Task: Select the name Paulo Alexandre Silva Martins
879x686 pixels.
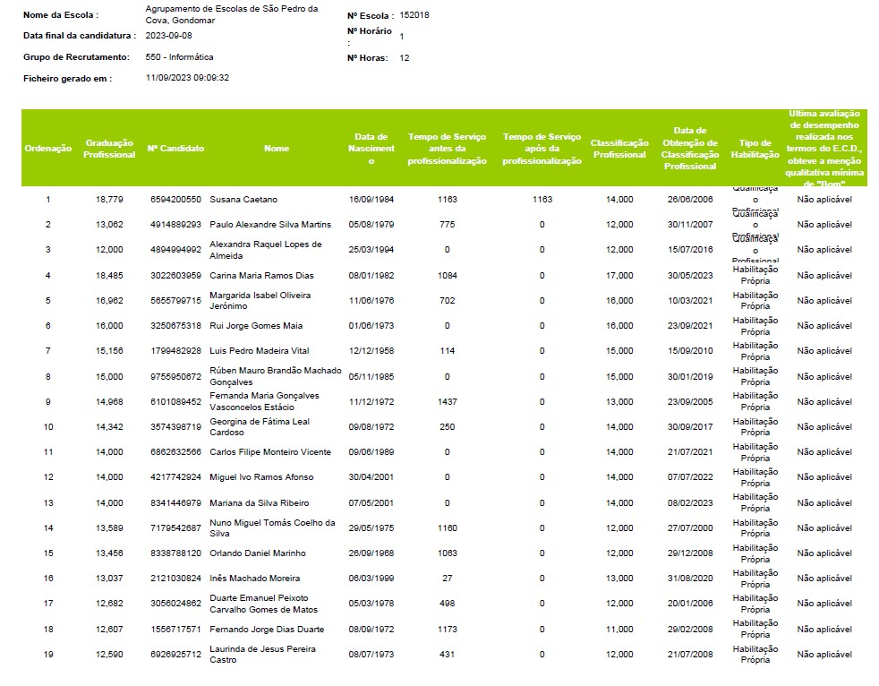Action: (269, 225)
